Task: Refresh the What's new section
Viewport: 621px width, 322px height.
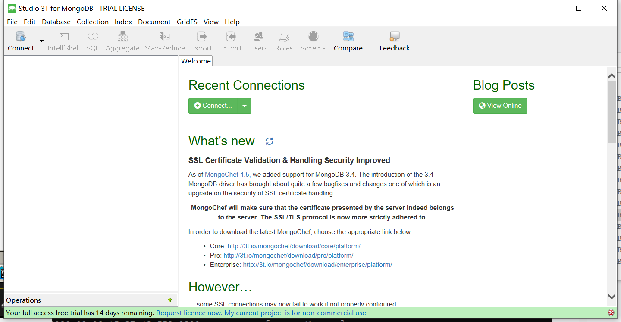Action: (270, 141)
